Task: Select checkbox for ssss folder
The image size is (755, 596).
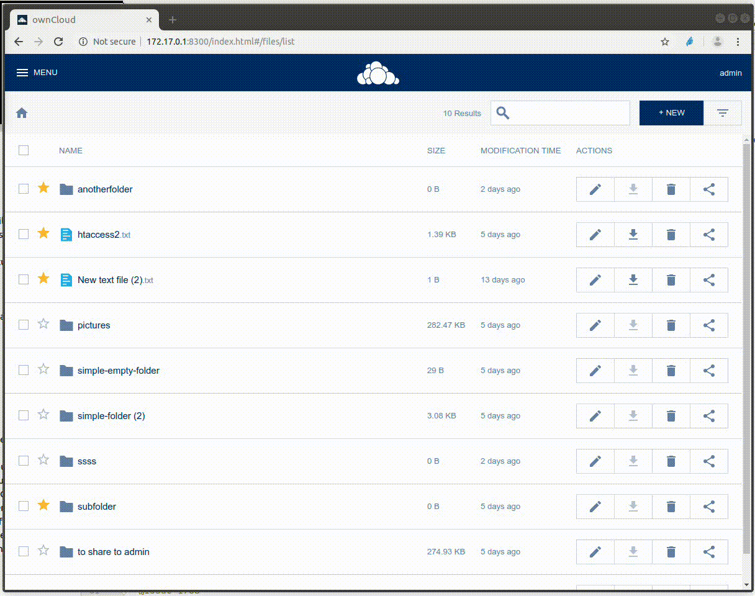Action: point(24,461)
